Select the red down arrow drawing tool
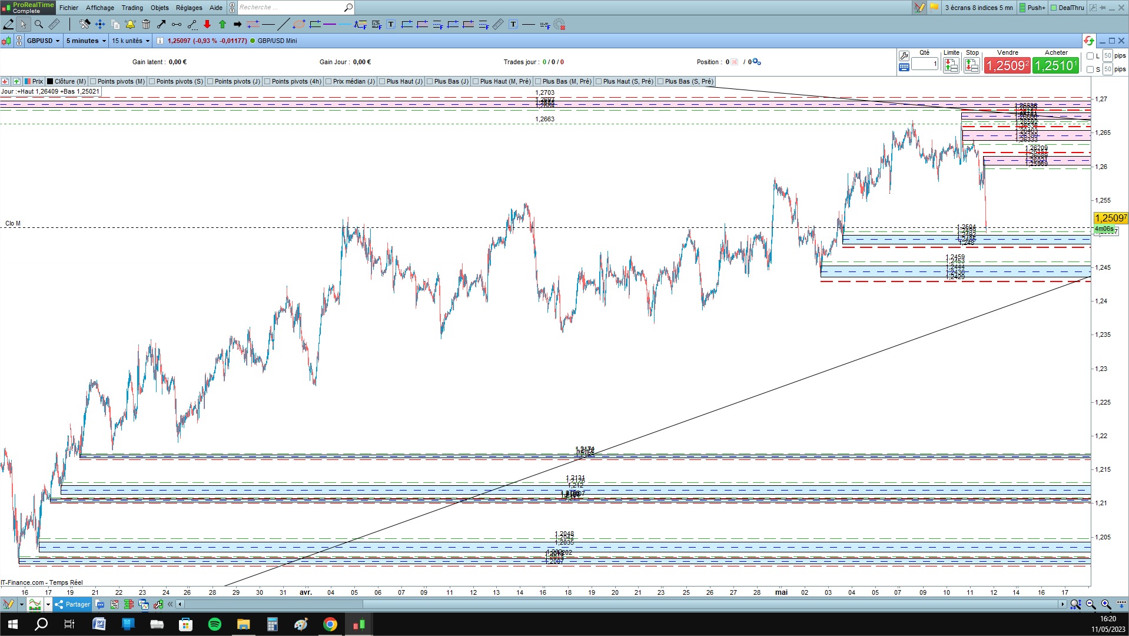Image resolution: width=1129 pixels, height=636 pixels. pos(207,24)
